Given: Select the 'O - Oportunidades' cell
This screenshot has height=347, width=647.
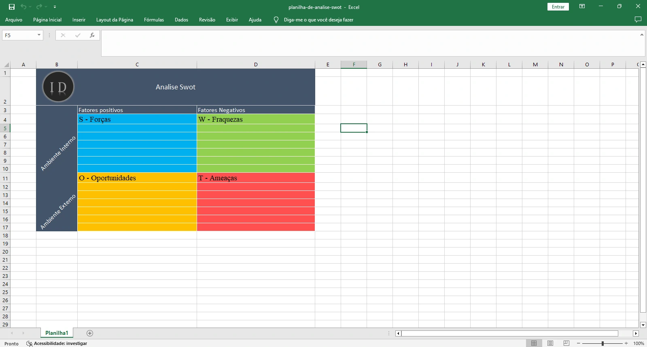Looking at the screenshot, I should pyautogui.click(x=137, y=178).
